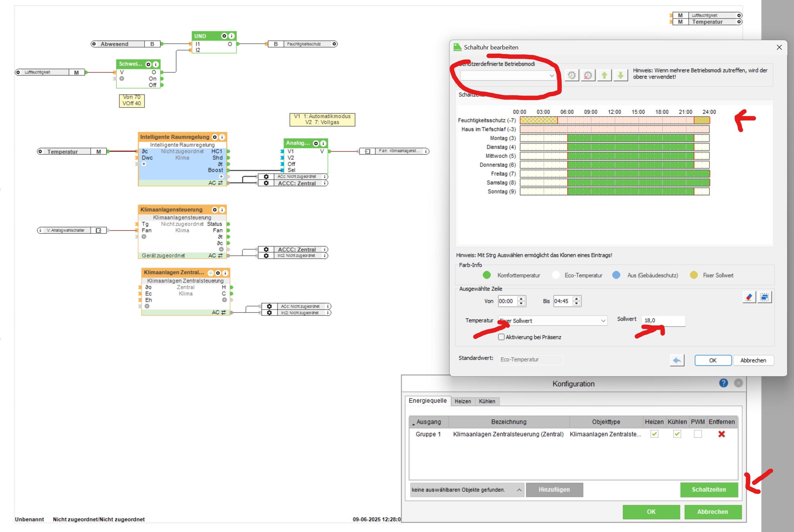This screenshot has height=532, width=794.
Task: Move operating mode up with green arrow
Action: click(x=604, y=75)
